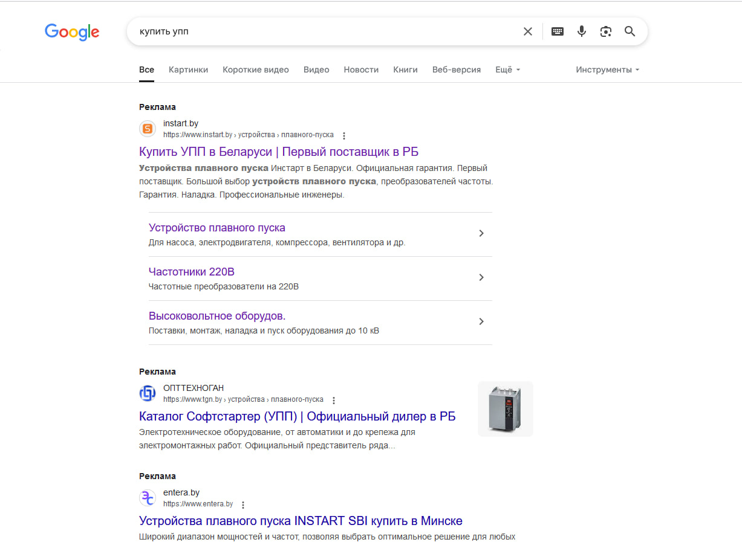Open link Устройства плавного пуска INSTART SBI
The width and height of the screenshot is (742, 548).
pyautogui.click(x=301, y=521)
